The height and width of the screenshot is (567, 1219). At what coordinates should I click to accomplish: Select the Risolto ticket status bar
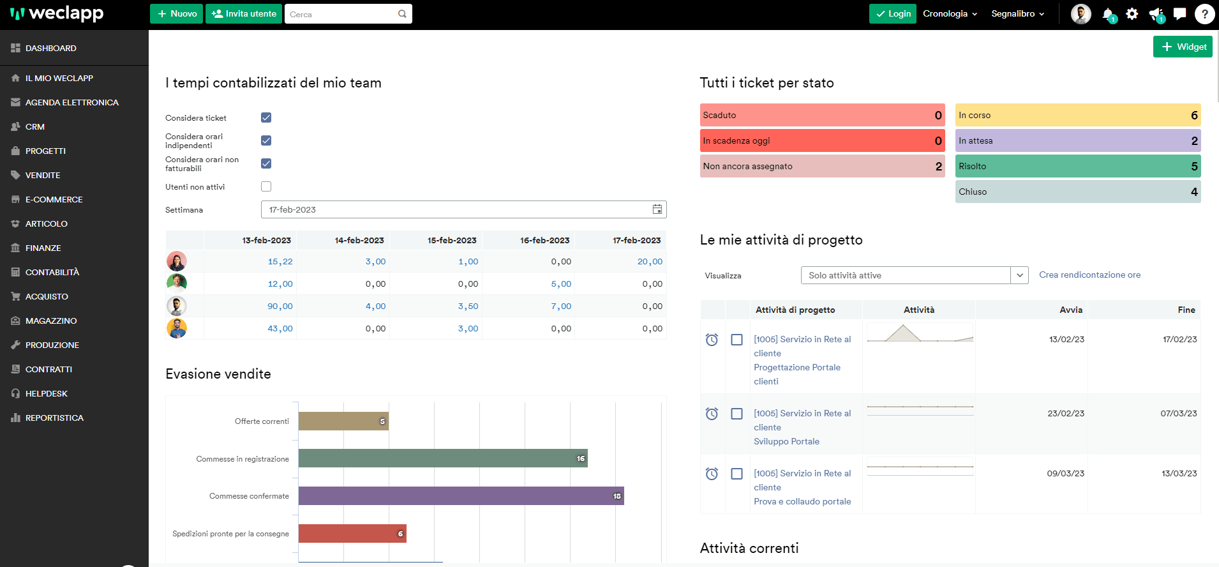(1078, 166)
